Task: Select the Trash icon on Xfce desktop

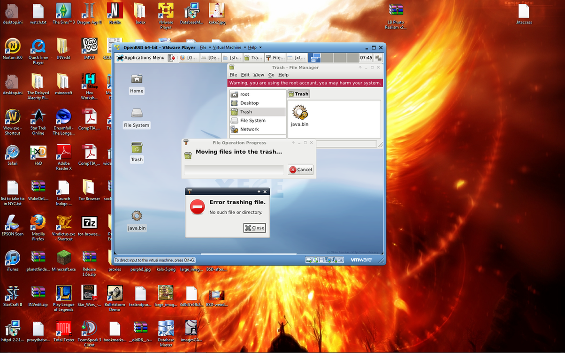Action: [137, 153]
